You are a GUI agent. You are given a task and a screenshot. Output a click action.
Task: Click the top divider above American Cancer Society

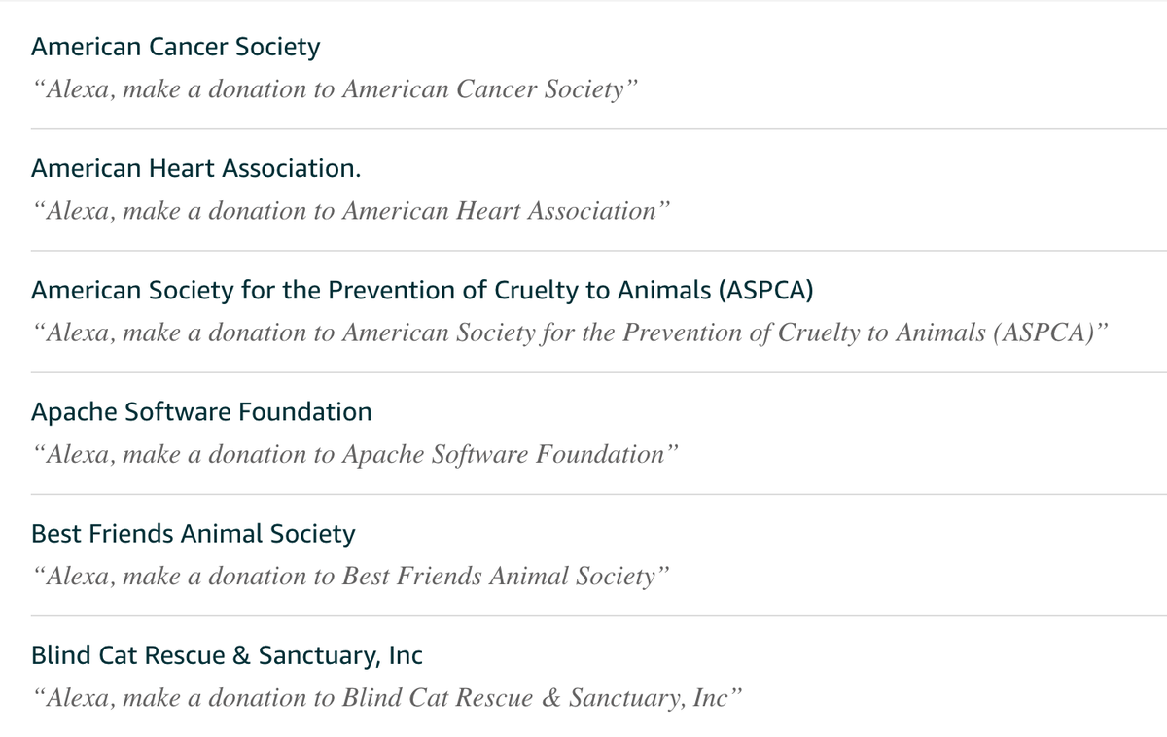coord(583,1)
